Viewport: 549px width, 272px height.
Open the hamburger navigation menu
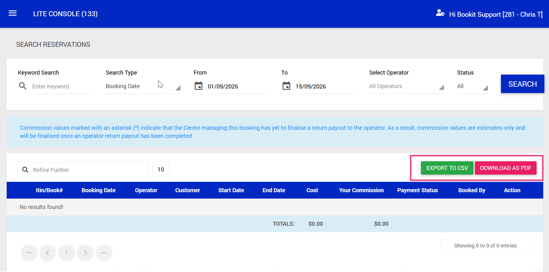[x=12, y=13]
